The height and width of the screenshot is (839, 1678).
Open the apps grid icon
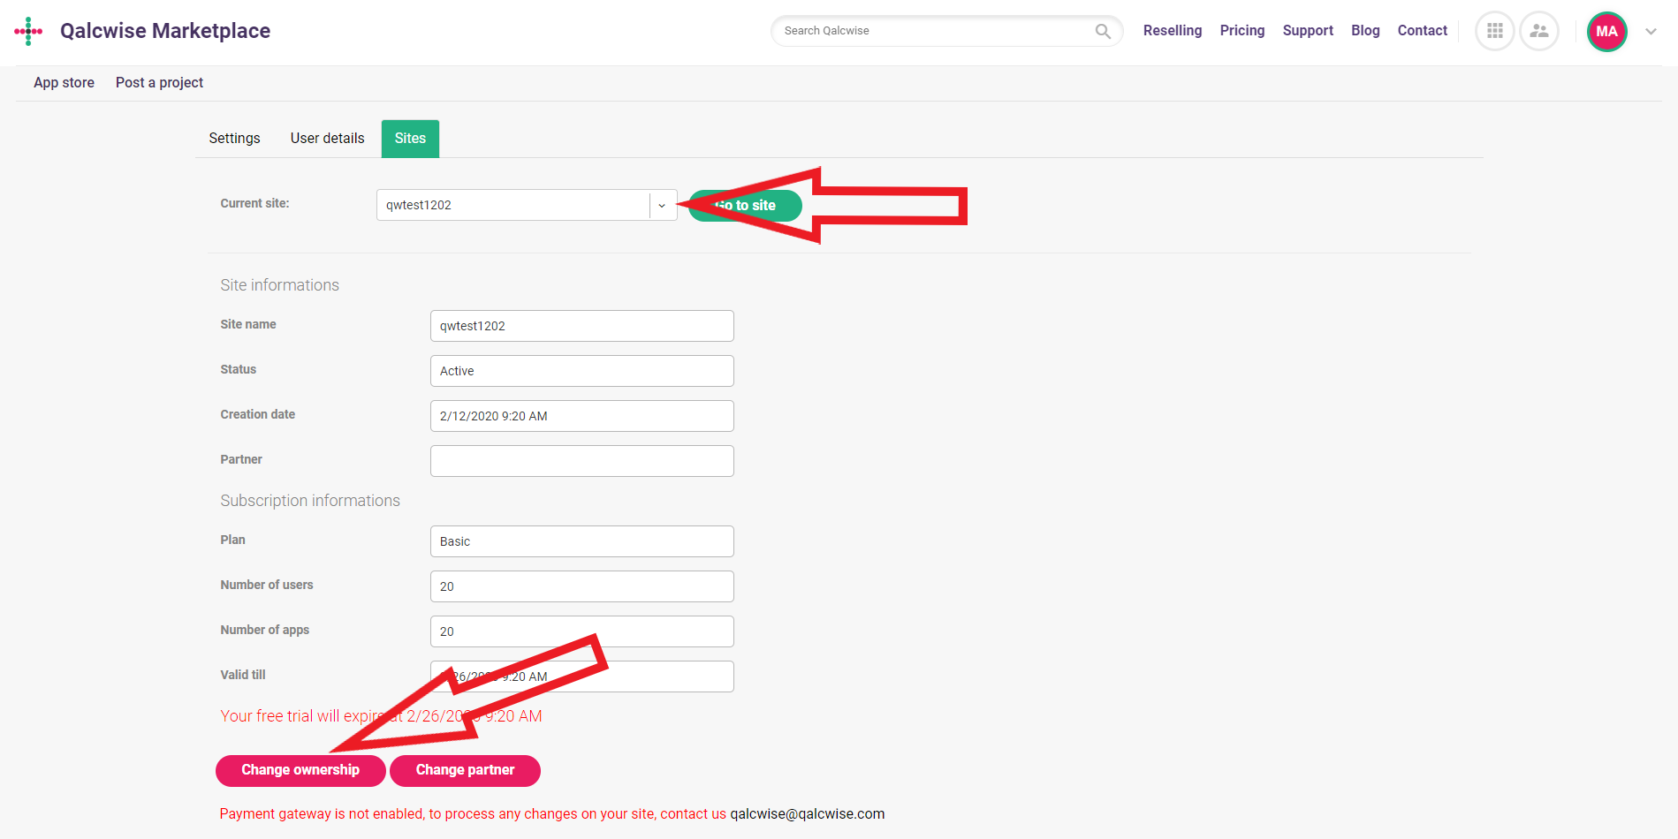click(x=1495, y=31)
